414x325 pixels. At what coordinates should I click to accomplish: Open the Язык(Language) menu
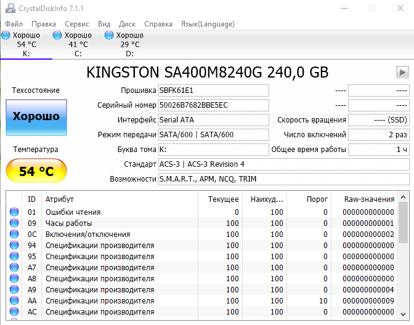(x=208, y=24)
